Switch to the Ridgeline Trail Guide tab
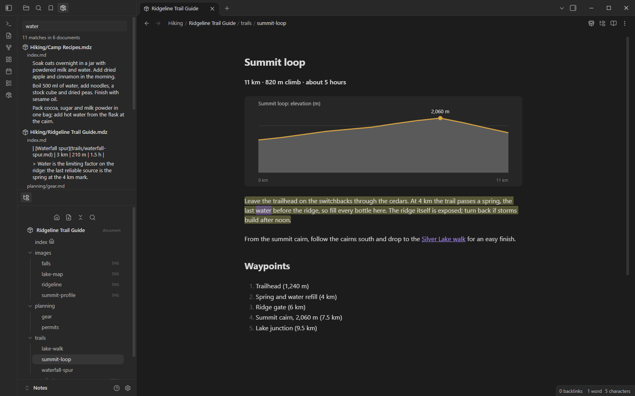 click(x=175, y=8)
